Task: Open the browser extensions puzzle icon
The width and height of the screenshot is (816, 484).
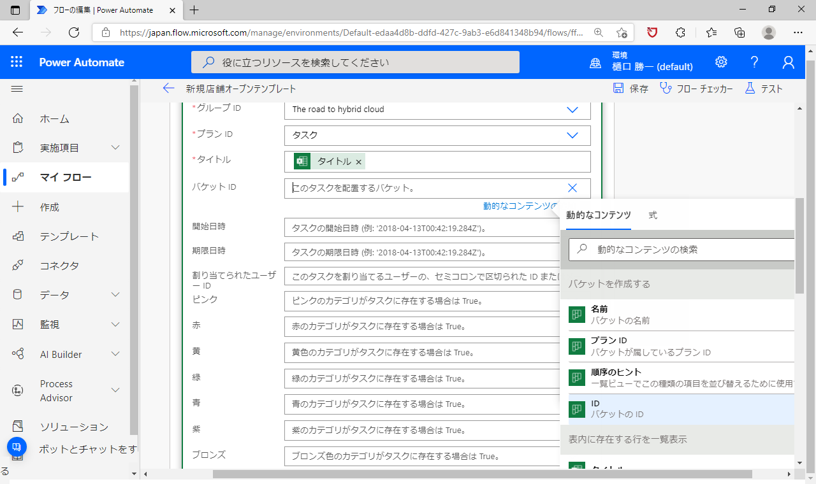Action: 680,32
